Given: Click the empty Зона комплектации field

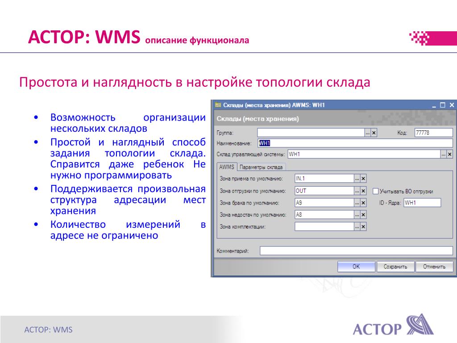Looking at the screenshot, I should pos(324,226).
